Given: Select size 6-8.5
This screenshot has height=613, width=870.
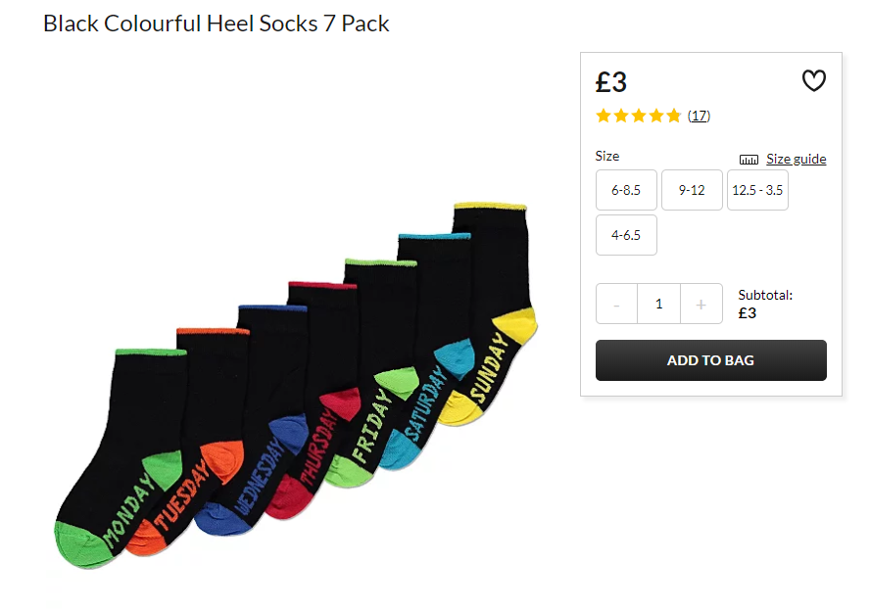Looking at the screenshot, I should 626,190.
